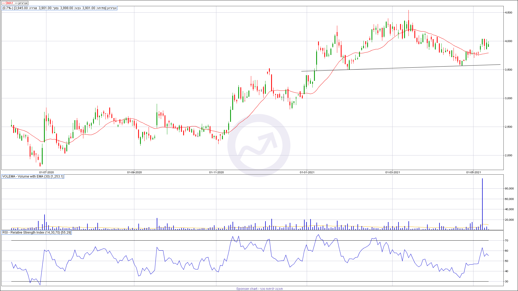Click the 01-03-2021 date axis label

[393, 172]
